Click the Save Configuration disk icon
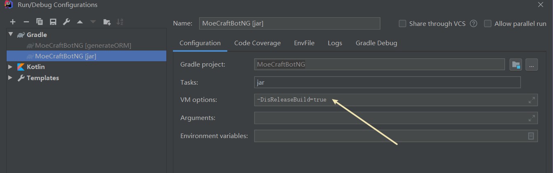 [x=53, y=22]
